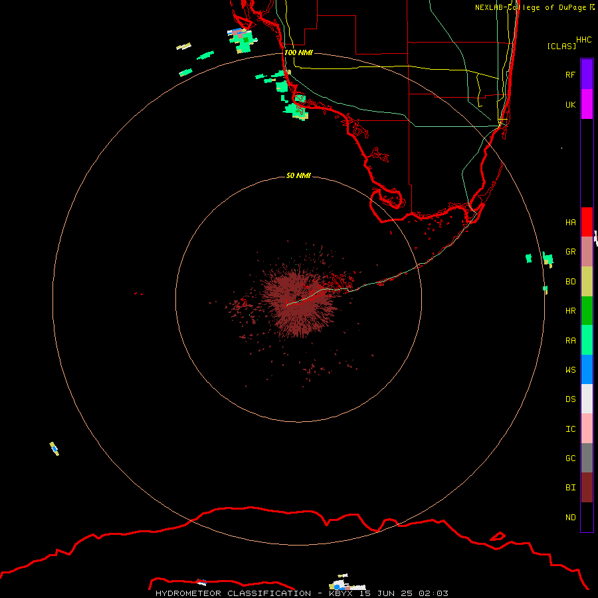The width and height of the screenshot is (598, 598).
Task: Click the HR dark green legend swatch
Action: [x=587, y=311]
